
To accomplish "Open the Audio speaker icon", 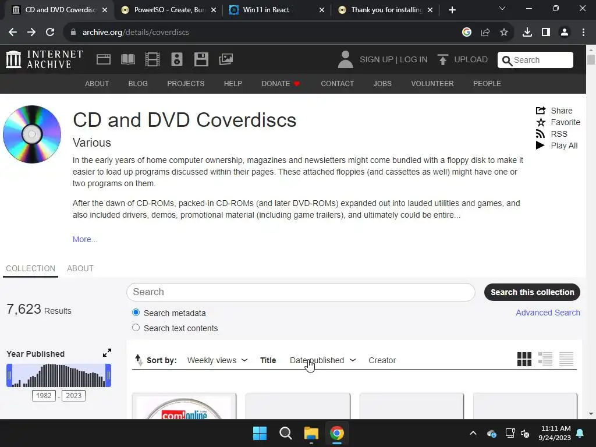I will point(177,59).
